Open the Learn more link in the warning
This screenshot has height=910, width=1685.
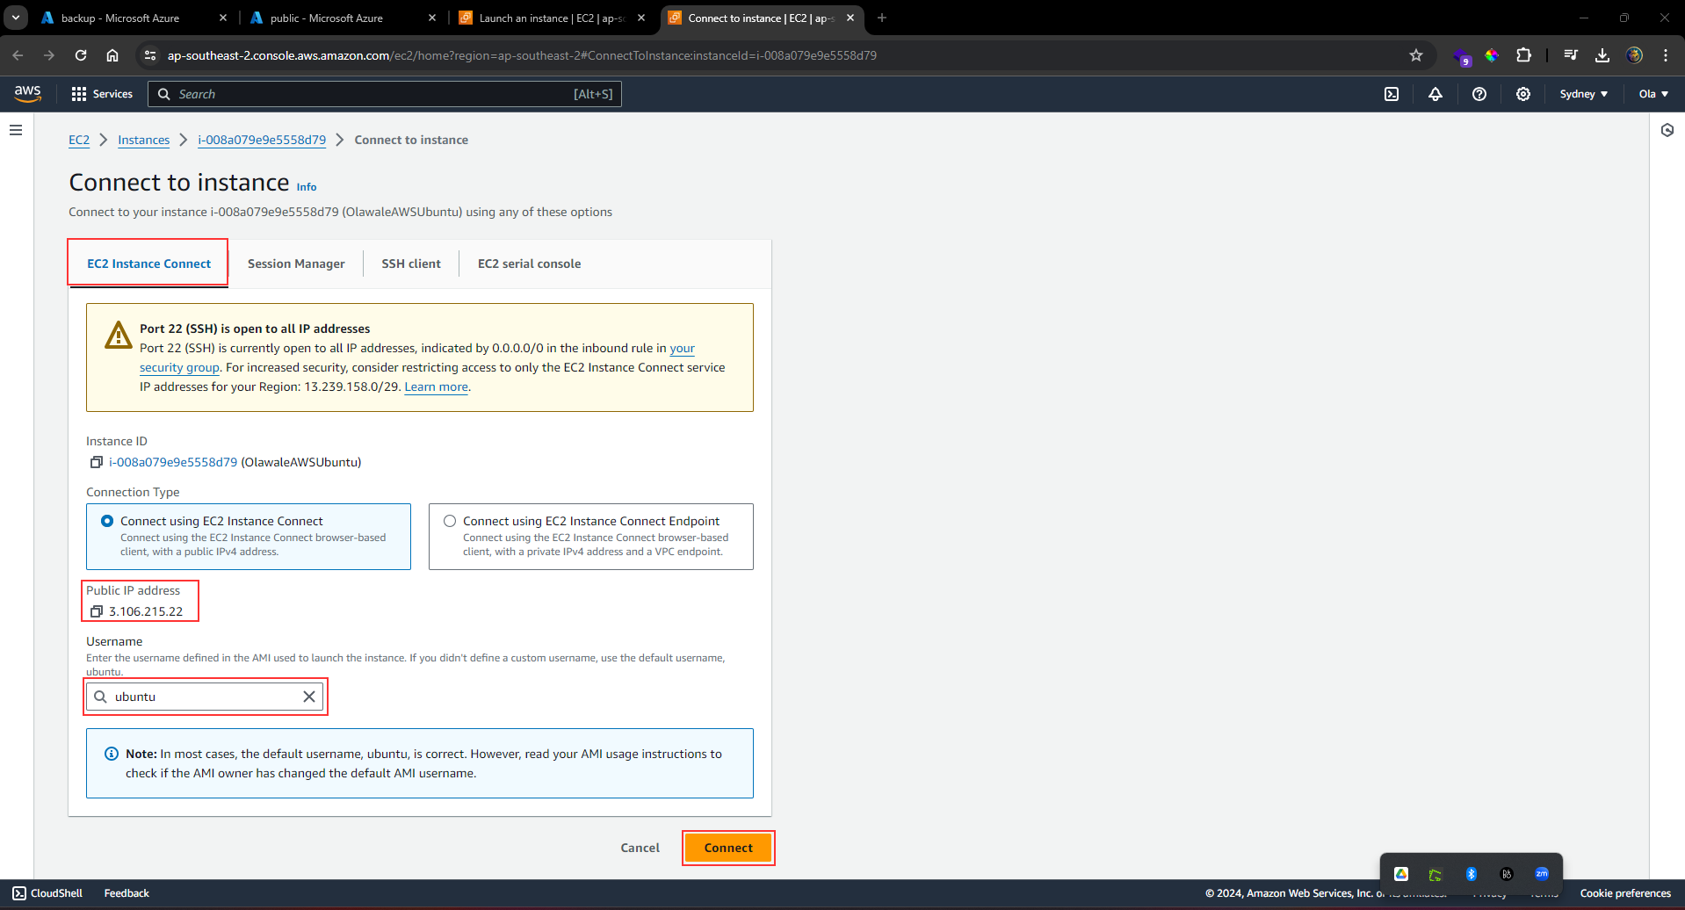tap(436, 386)
